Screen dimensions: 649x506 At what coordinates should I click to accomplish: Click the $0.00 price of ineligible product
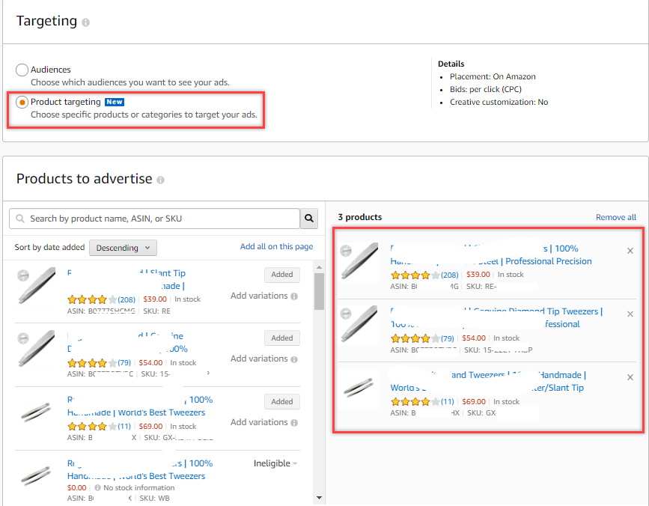77,488
